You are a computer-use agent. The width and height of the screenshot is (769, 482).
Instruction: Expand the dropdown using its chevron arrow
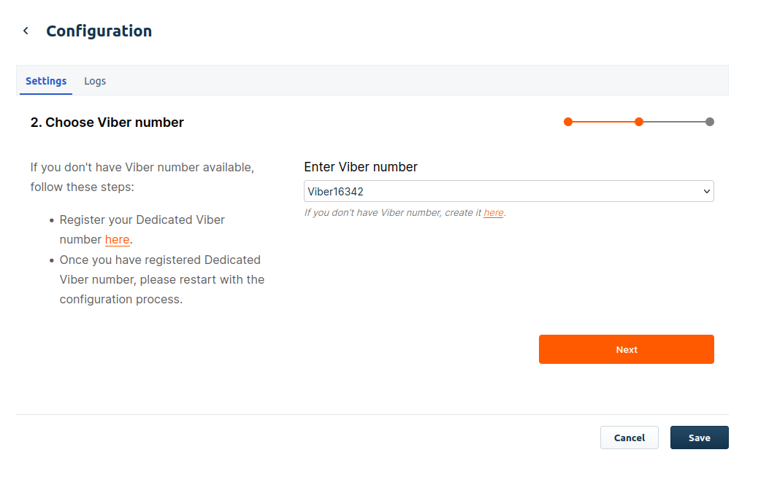click(x=706, y=192)
